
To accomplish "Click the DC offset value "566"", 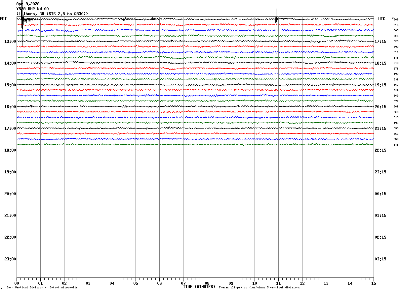I will click(396, 134).
